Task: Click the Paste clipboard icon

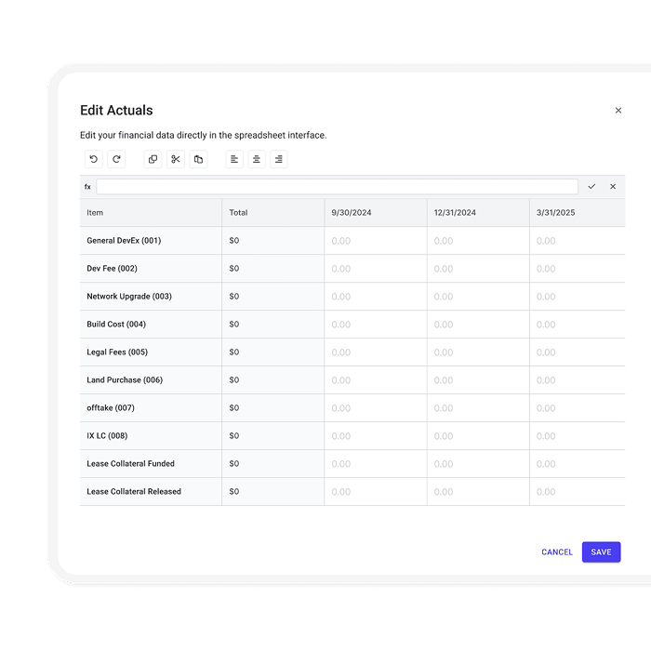Action: pos(198,159)
